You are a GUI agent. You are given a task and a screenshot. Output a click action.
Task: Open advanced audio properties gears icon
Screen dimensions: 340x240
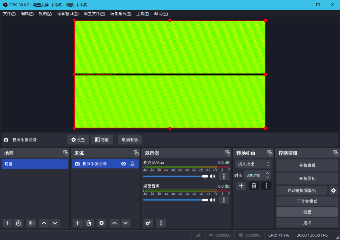coord(148,223)
